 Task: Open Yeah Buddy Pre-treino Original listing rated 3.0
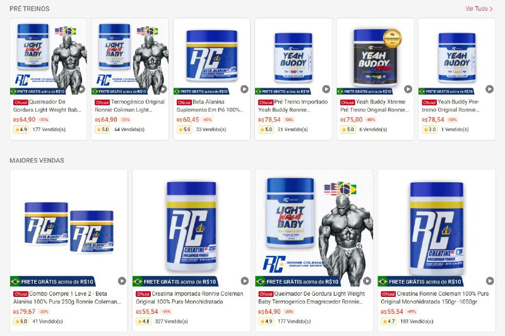pos(451,106)
